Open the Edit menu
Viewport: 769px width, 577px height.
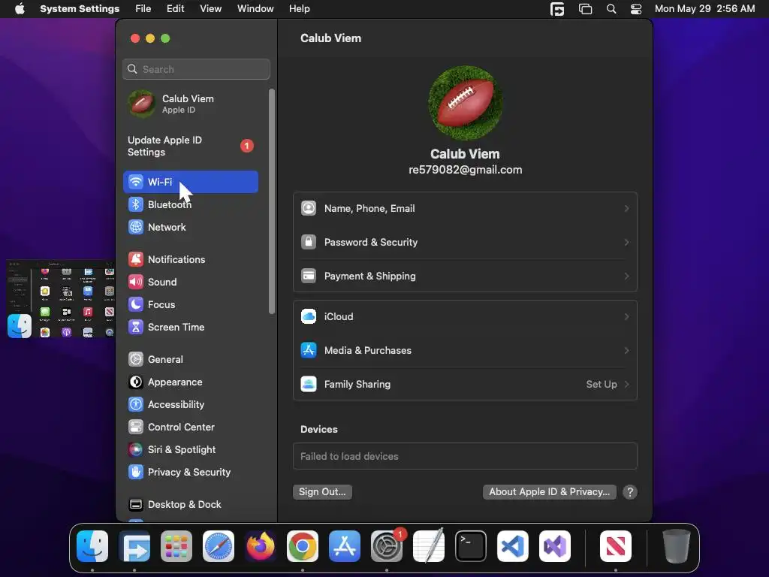175,9
